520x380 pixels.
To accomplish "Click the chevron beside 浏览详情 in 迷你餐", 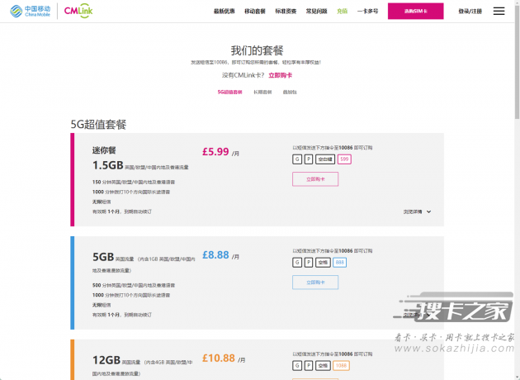I will pyautogui.click(x=429, y=211).
